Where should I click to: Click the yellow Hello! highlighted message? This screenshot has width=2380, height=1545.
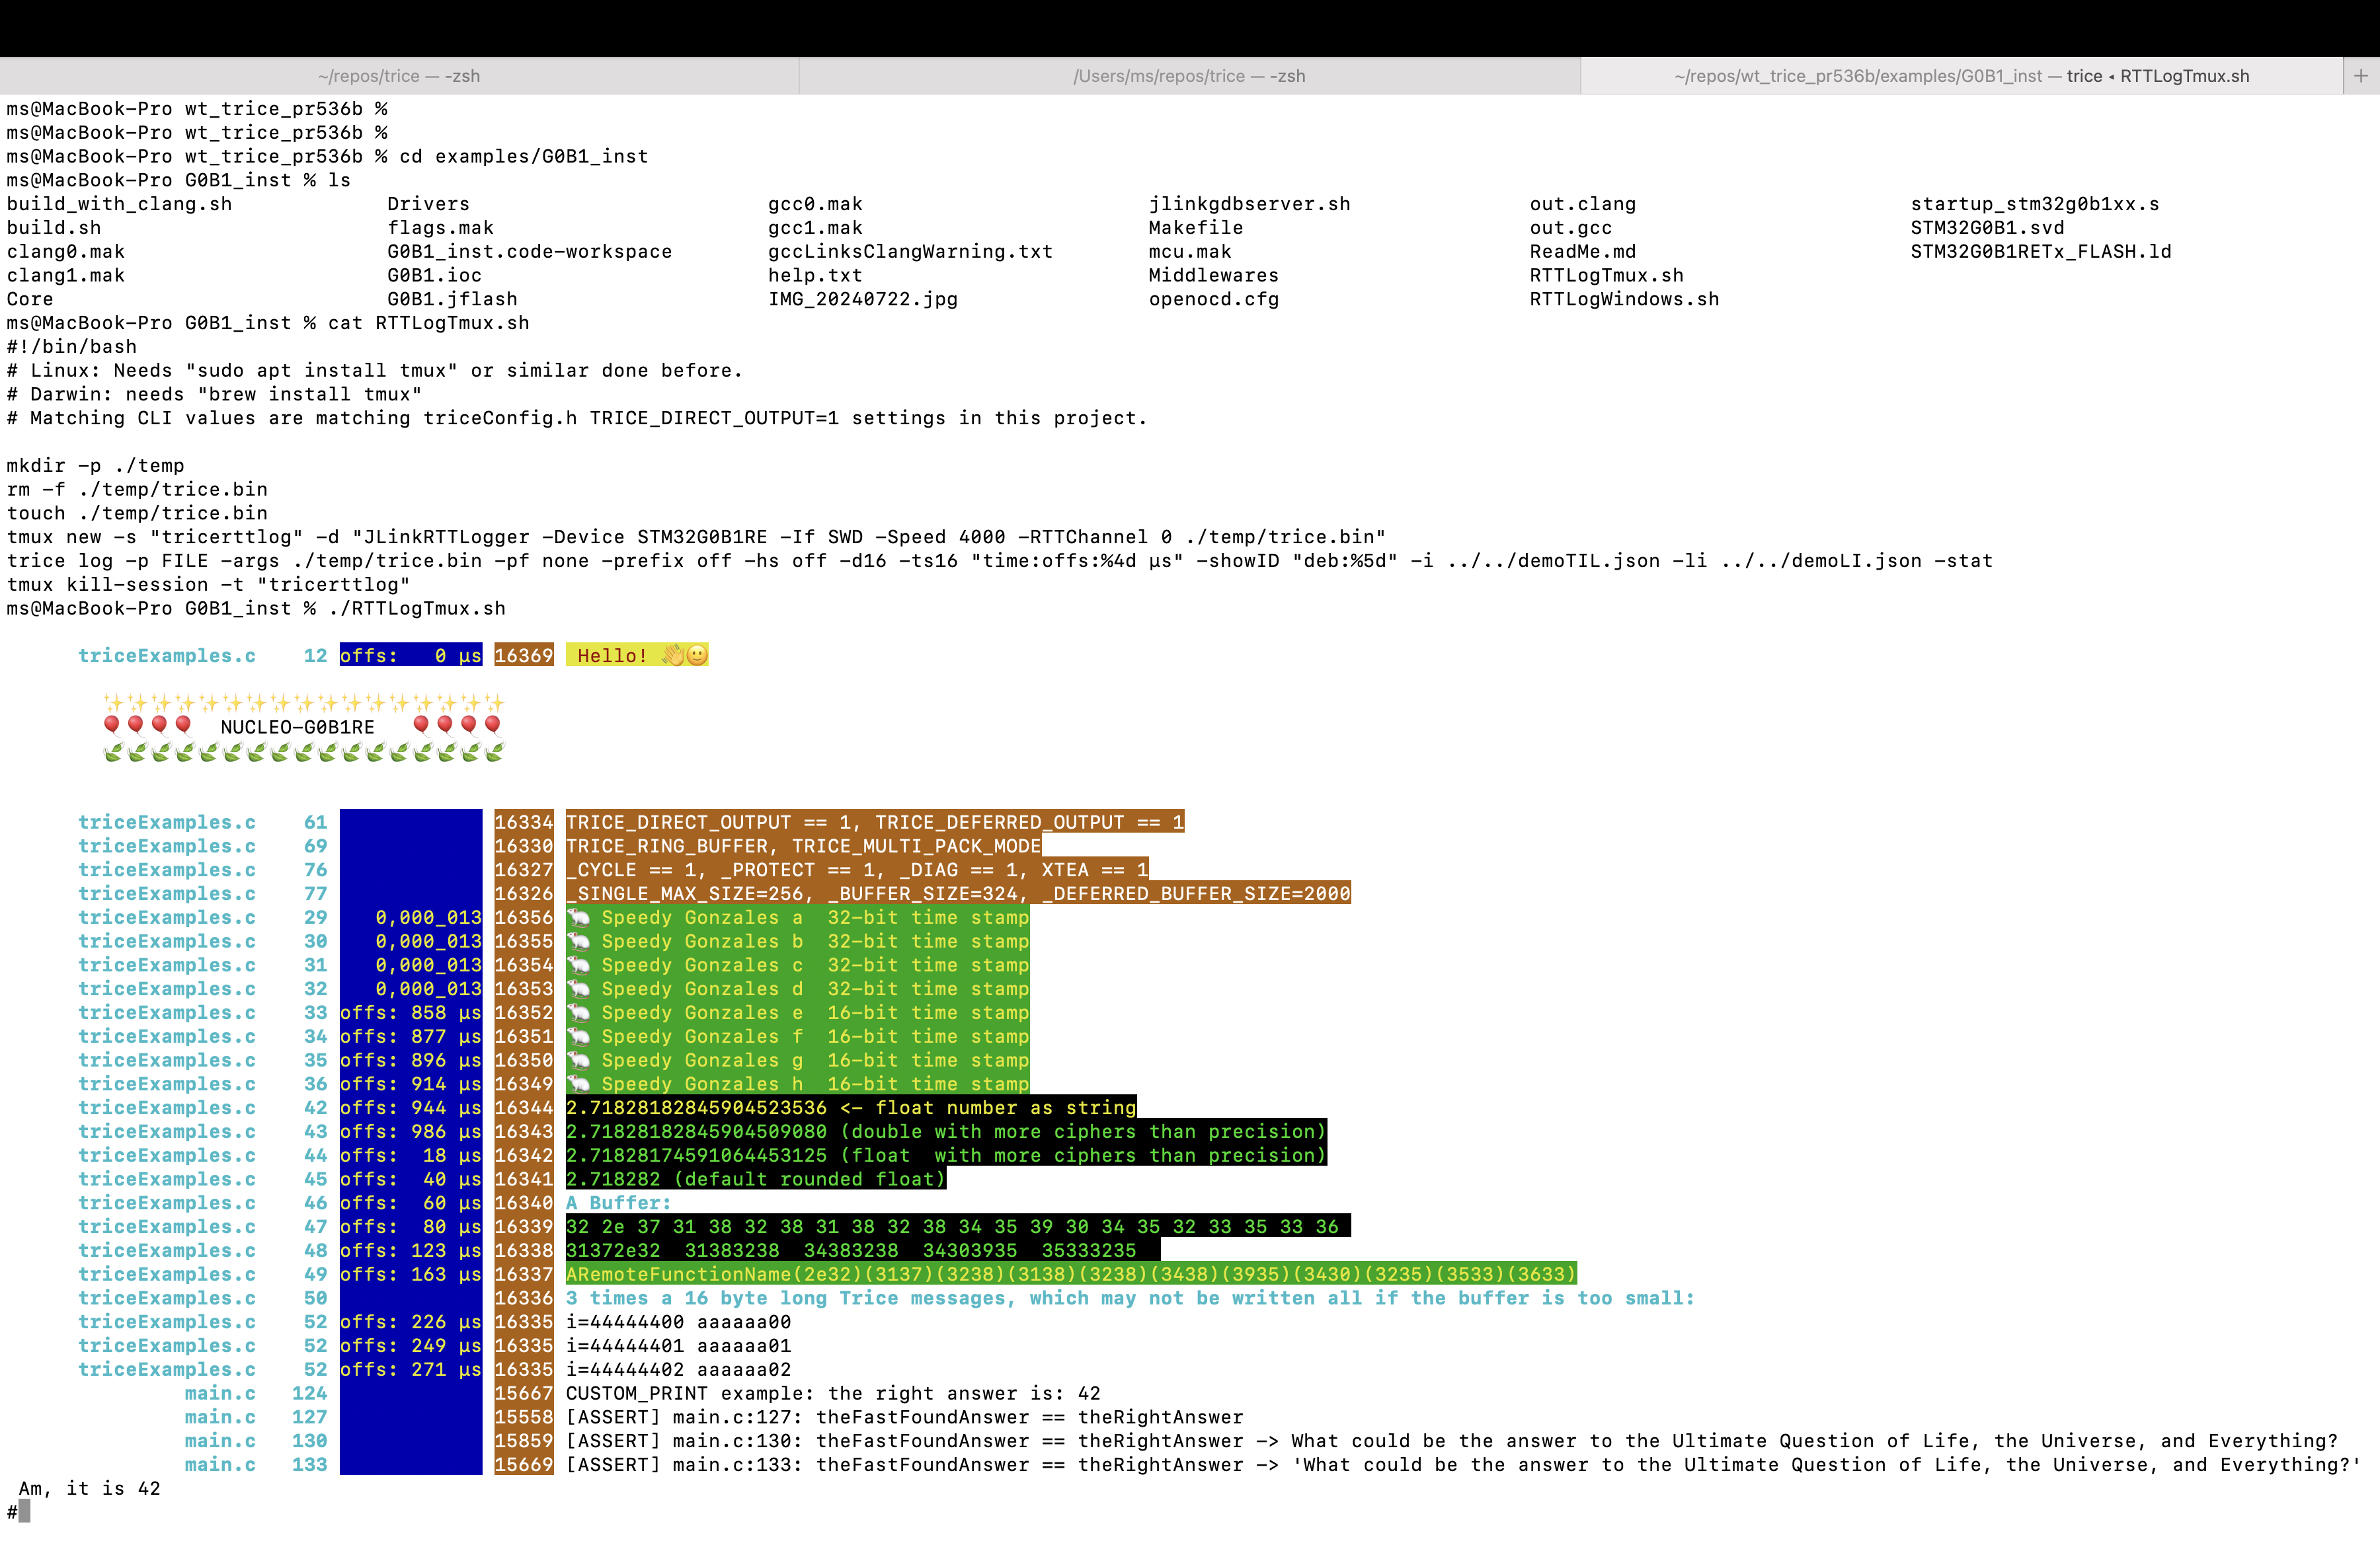point(612,656)
